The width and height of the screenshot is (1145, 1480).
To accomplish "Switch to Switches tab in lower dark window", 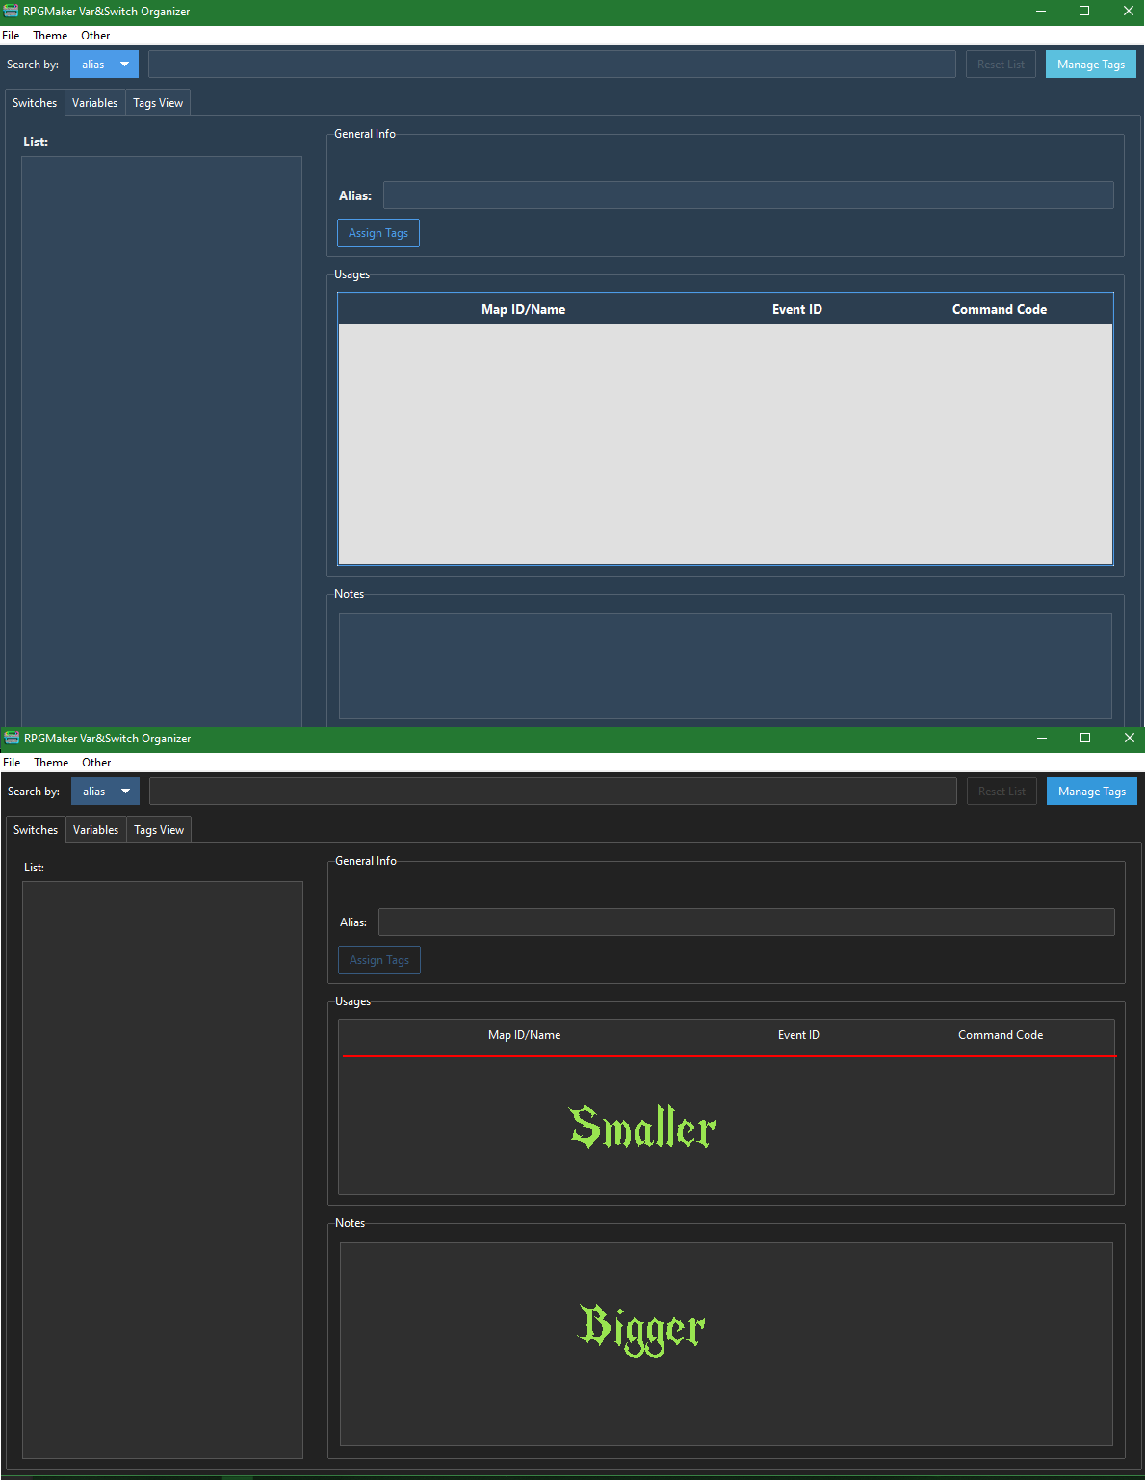I will [36, 830].
